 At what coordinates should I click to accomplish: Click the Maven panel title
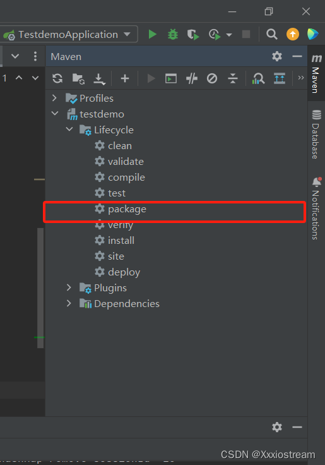[66, 57]
